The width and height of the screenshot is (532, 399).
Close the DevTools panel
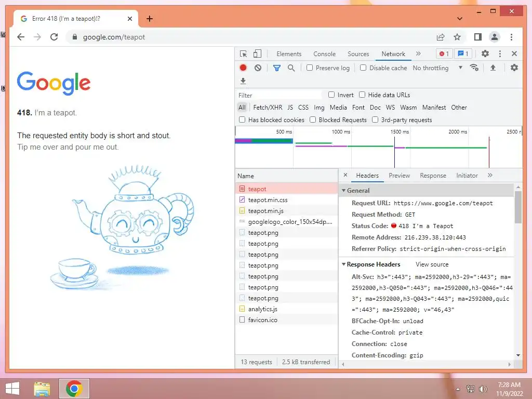(x=514, y=54)
